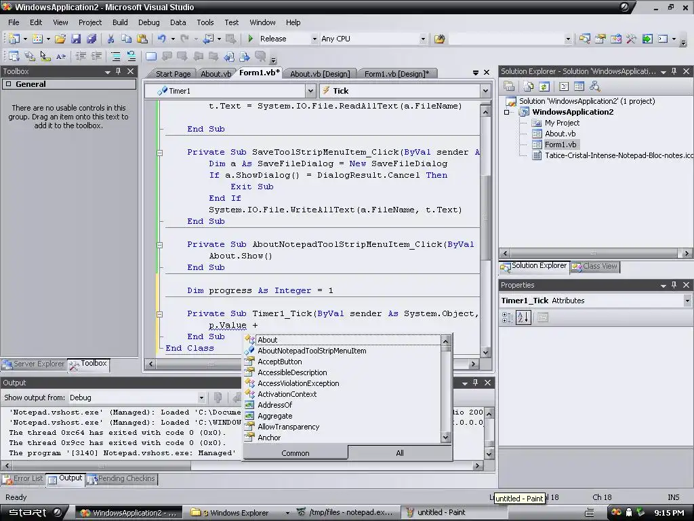Click the Increase Line Indent icon

(96, 56)
